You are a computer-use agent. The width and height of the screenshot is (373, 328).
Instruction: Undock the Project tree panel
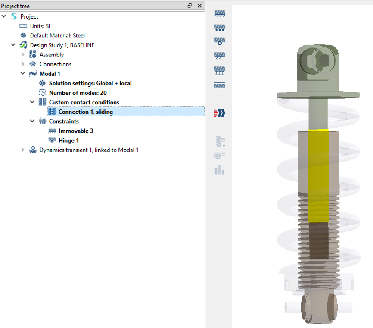click(x=190, y=6)
